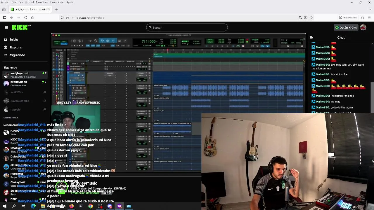
Task: Open Windows taskbar search
Action: pos(14,206)
